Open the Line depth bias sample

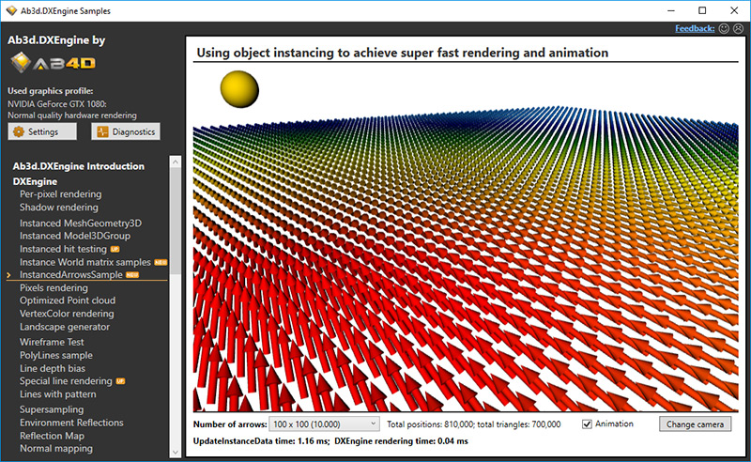53,368
